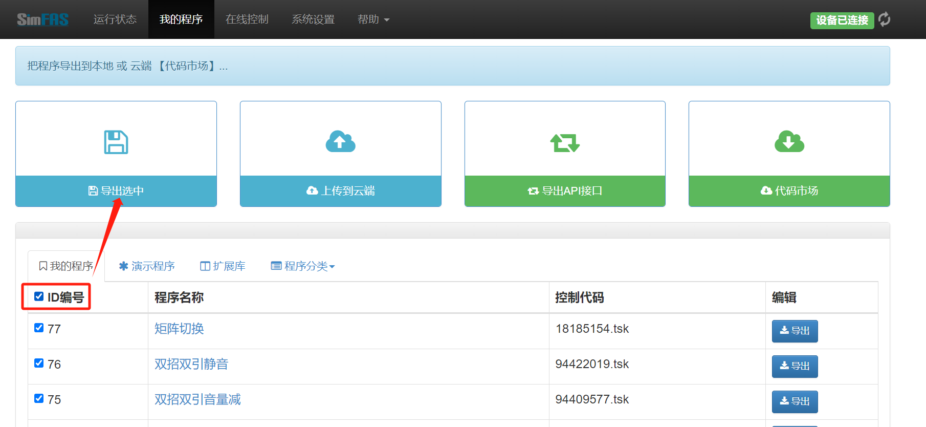Uncheck the checkbox for program 76
Screen dimensions: 926x427
(39, 363)
